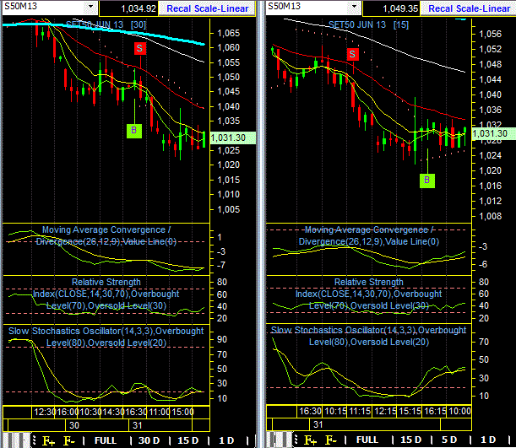Click the MACD indicator label in right chart
Image resolution: width=516 pixels, height=448 pixels.
(368, 235)
